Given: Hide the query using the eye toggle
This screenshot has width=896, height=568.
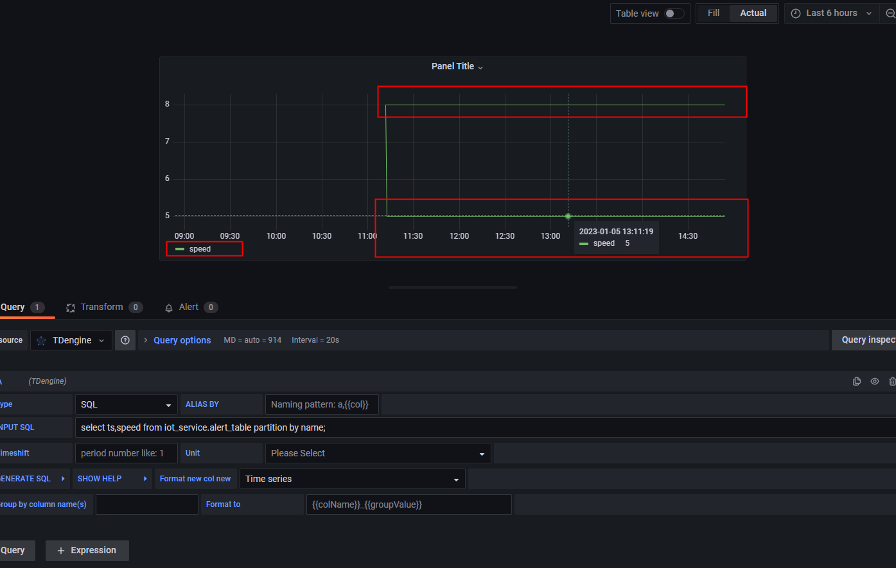Looking at the screenshot, I should coord(874,381).
